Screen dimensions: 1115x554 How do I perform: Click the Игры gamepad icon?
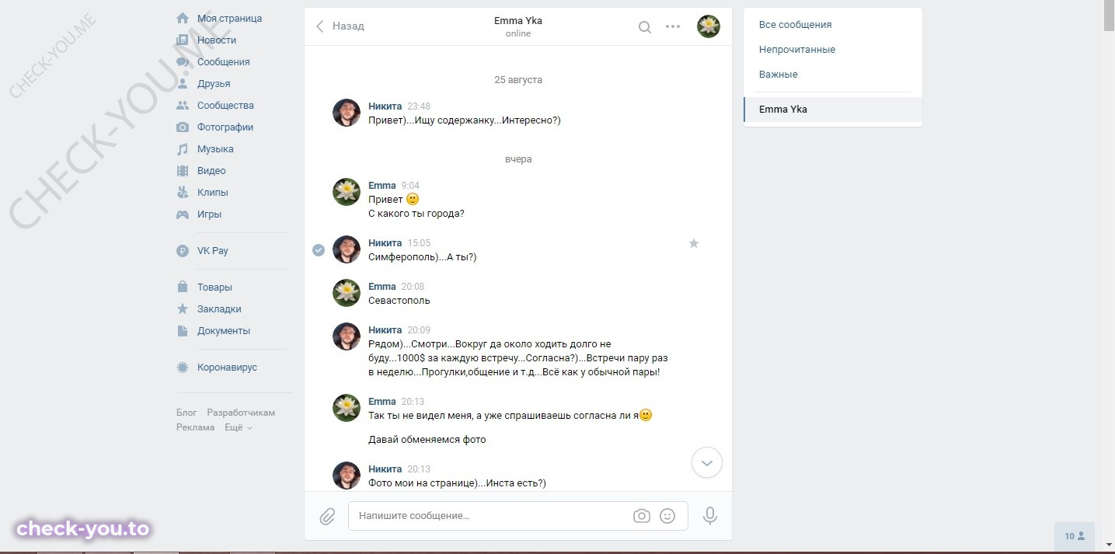183,214
